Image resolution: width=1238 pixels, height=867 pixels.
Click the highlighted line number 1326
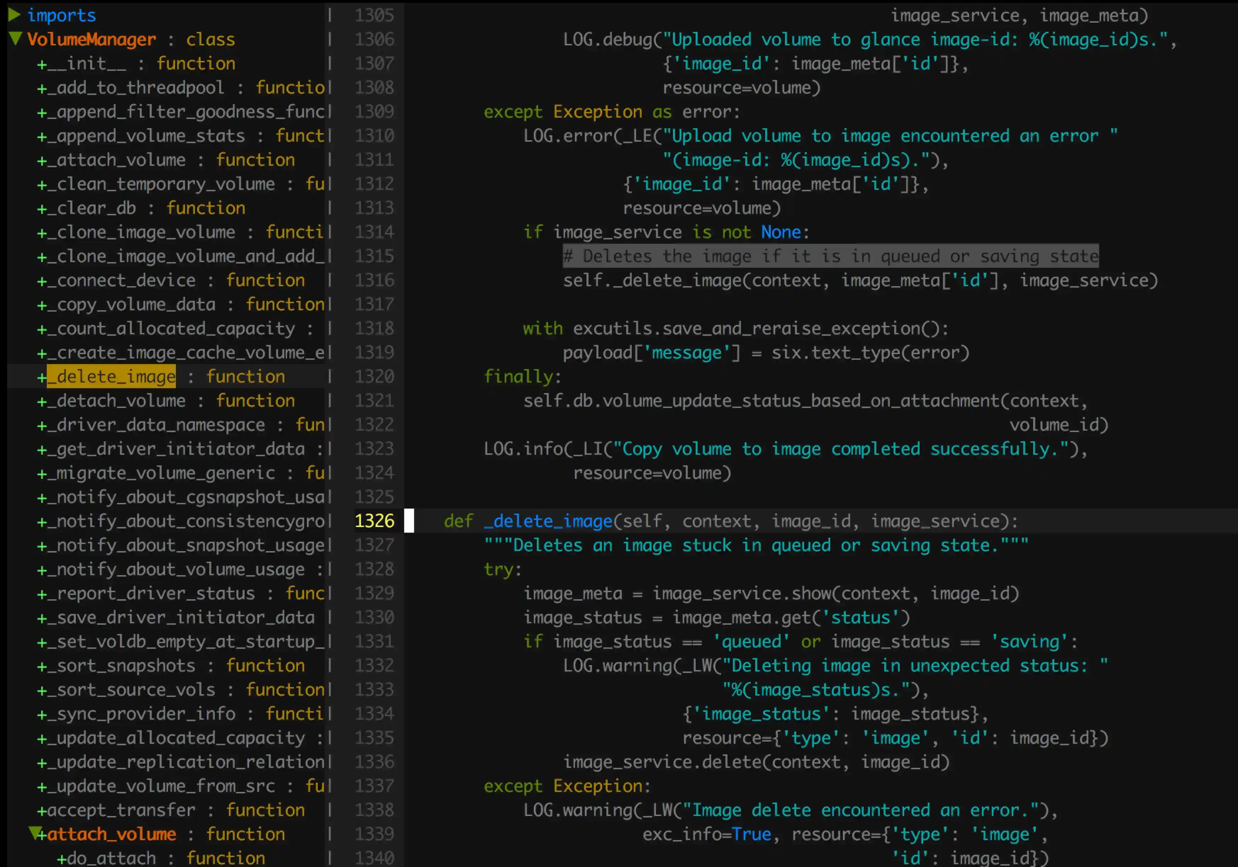(374, 521)
